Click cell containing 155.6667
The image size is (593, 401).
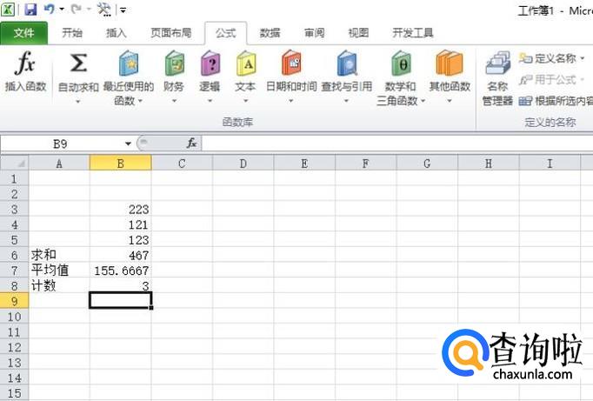pyautogui.click(x=121, y=271)
